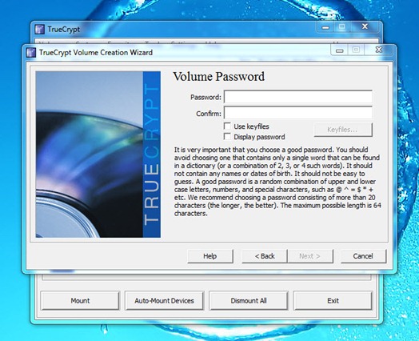Cancel the Volume Creation Wizard
The height and width of the screenshot is (341, 419).
363,256
